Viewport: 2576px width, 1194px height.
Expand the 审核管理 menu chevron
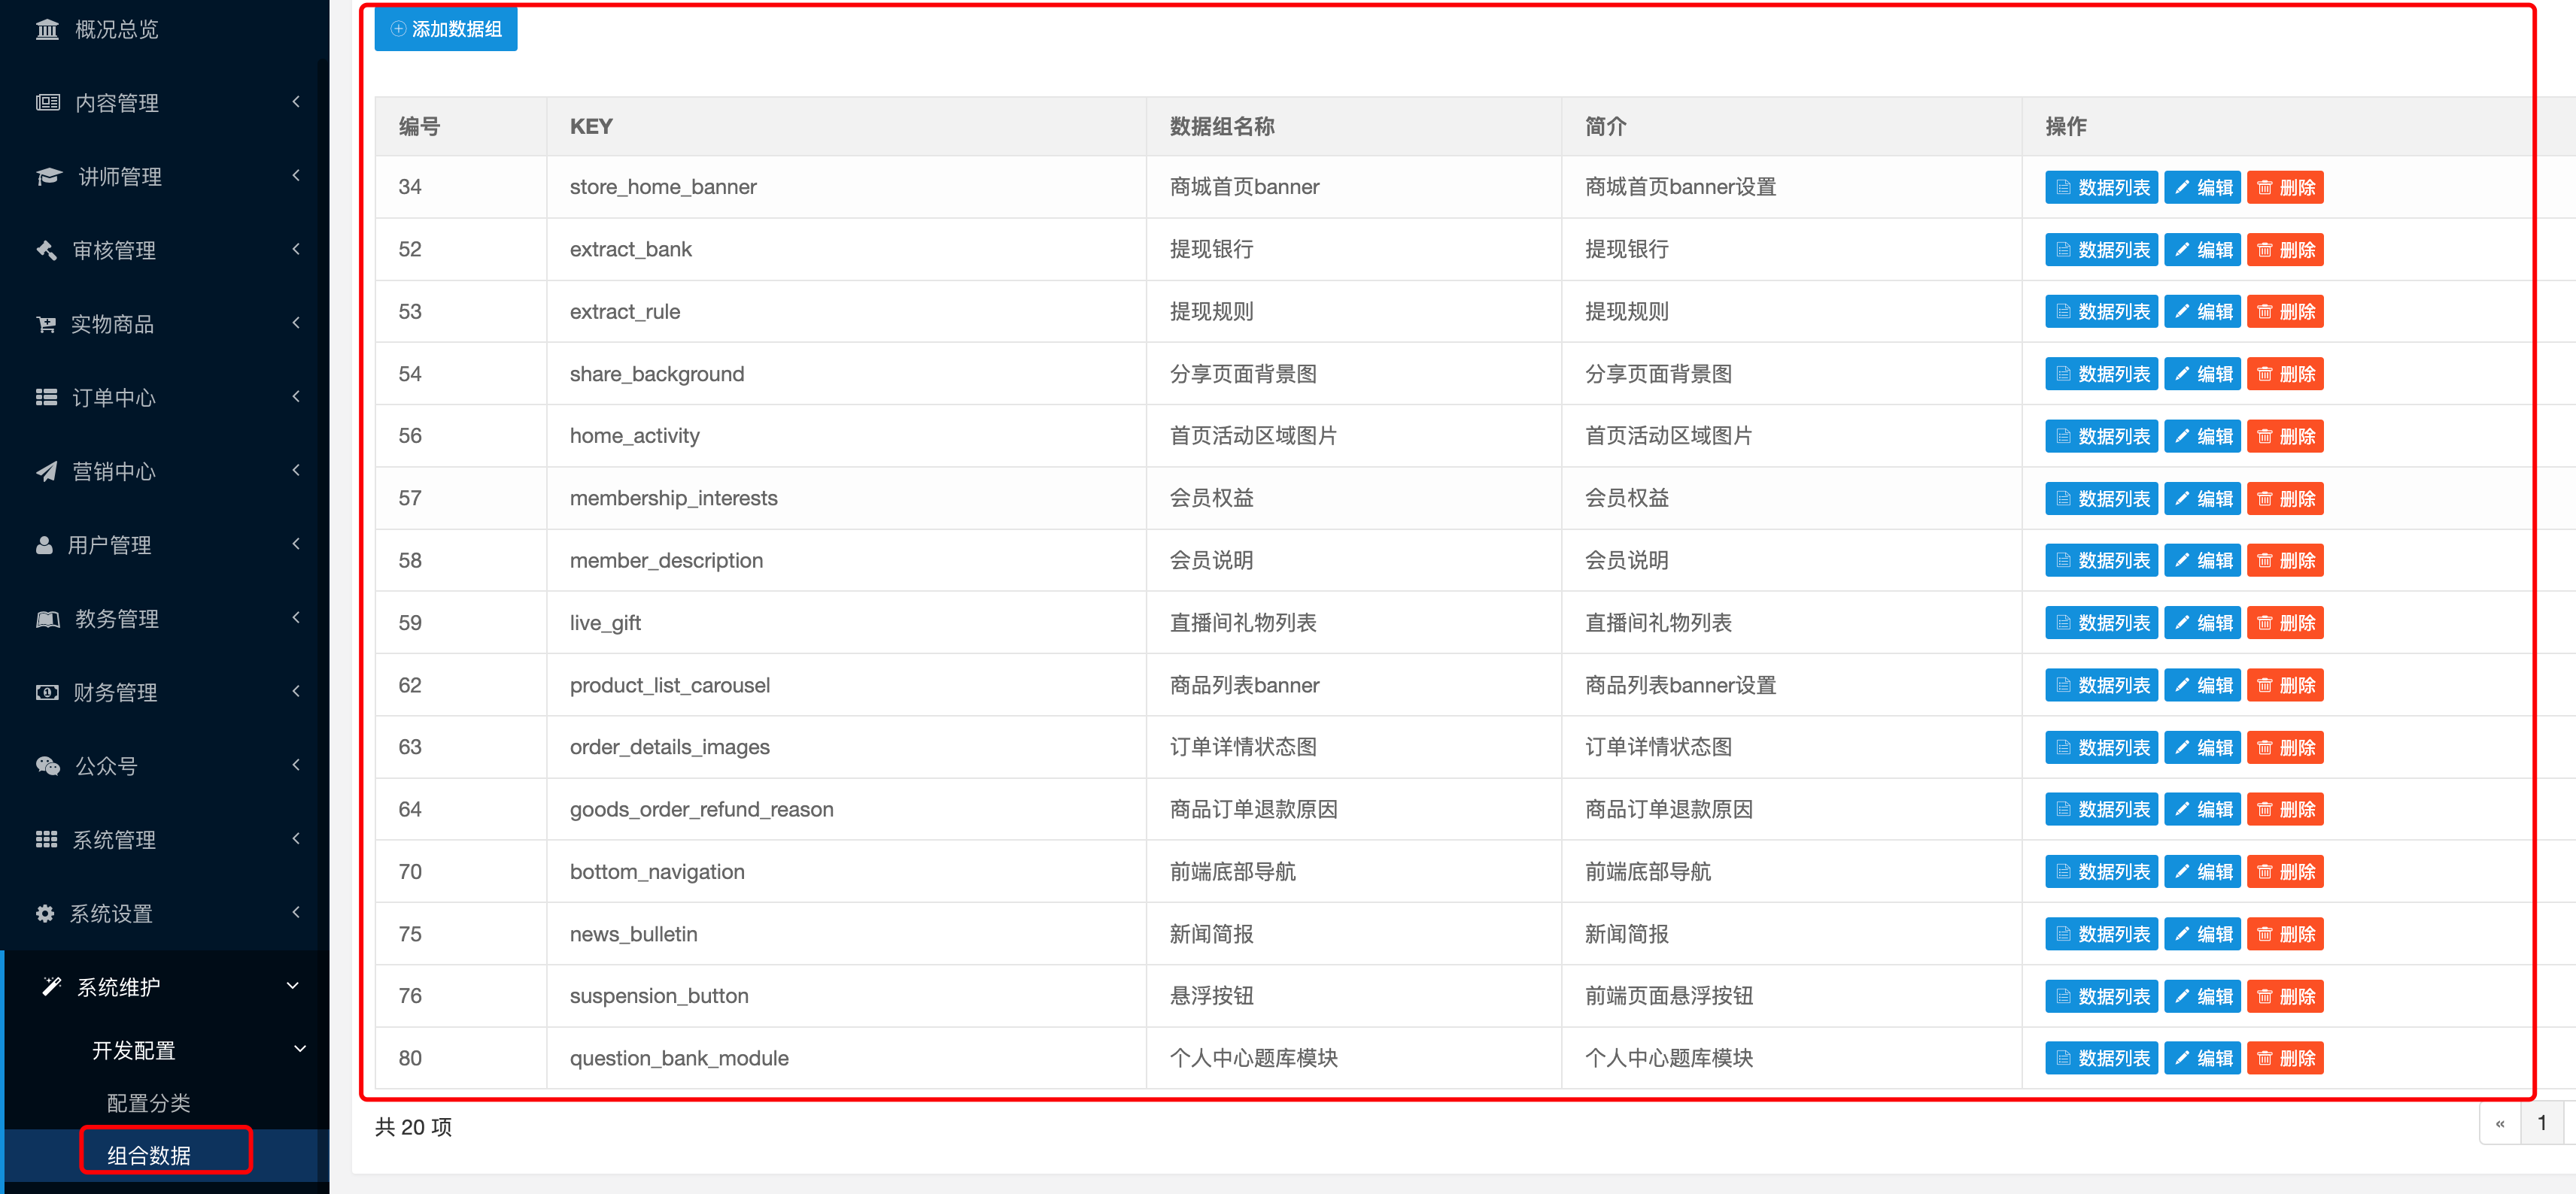(x=296, y=249)
